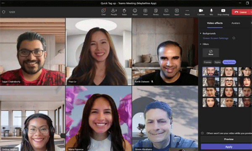Open breakout Rooms
Image resolution: width=252 pixels, height=151 pixels.
pyautogui.click(x=166, y=12)
